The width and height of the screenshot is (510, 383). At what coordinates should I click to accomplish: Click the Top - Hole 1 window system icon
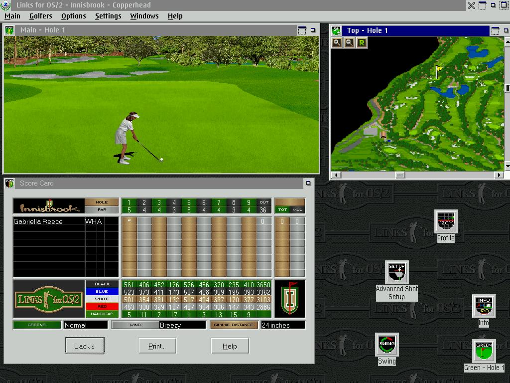click(x=336, y=30)
